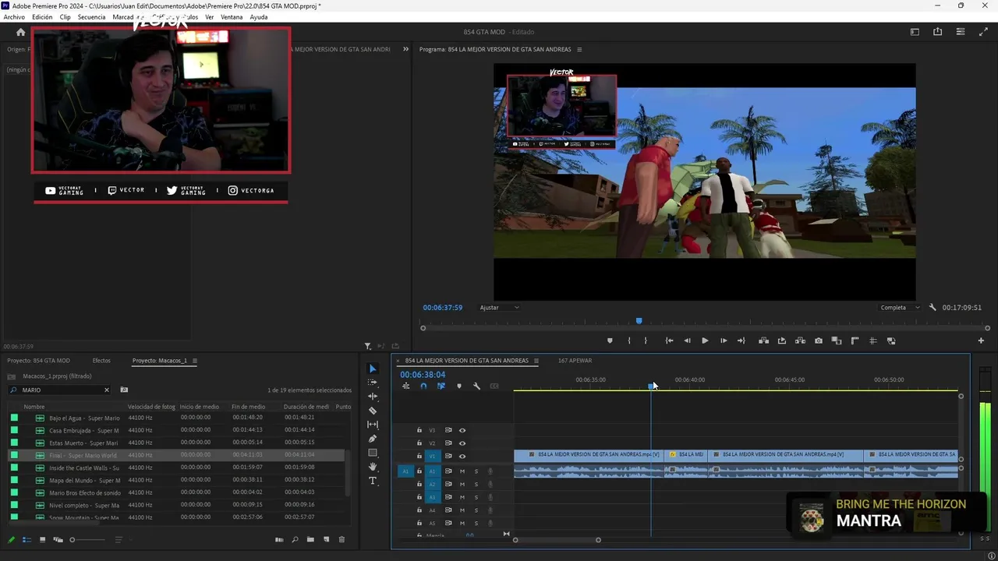
Task: Open the Ventana menu
Action: [x=232, y=17]
